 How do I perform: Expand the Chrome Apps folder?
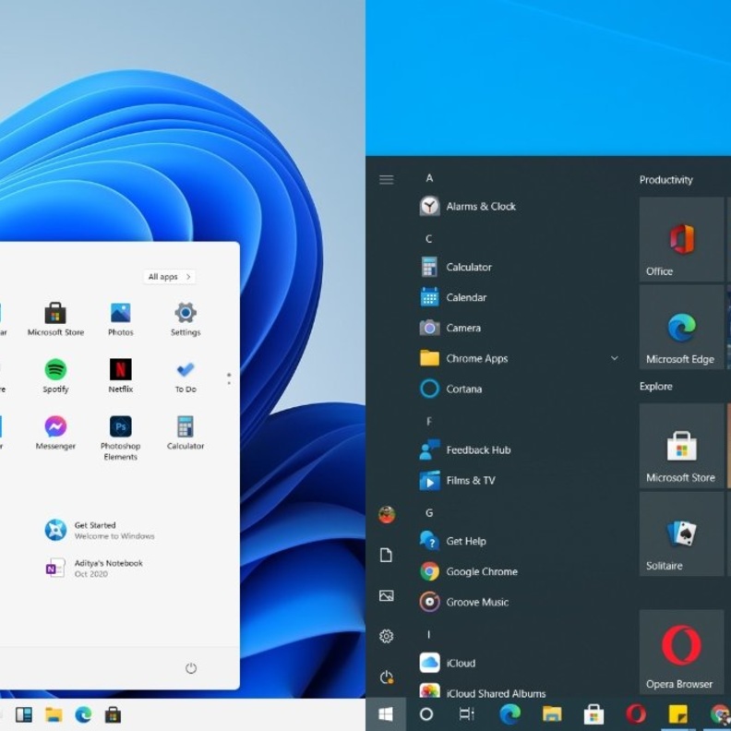pyautogui.click(x=614, y=358)
